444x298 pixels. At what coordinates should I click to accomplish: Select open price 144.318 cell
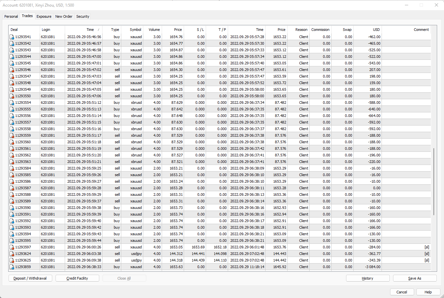click(x=176, y=260)
